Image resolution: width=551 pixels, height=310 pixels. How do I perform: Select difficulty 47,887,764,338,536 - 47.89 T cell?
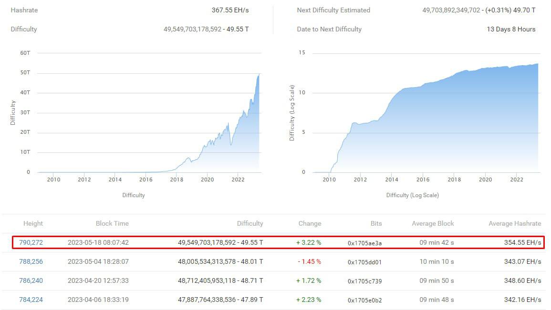220,300
